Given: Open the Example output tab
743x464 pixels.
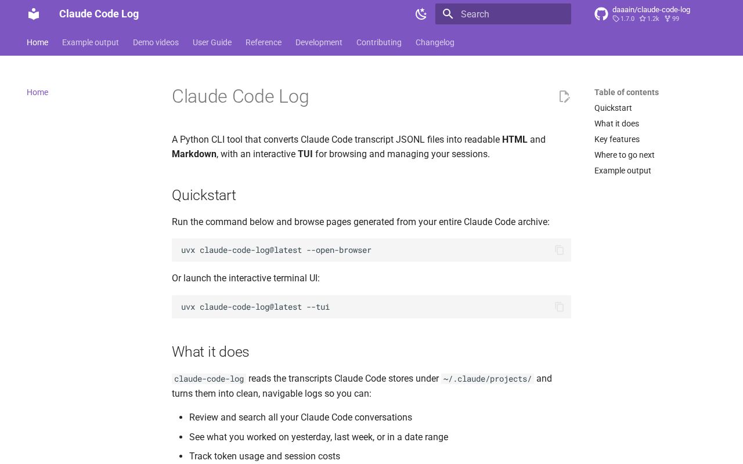Looking at the screenshot, I should pos(91,42).
